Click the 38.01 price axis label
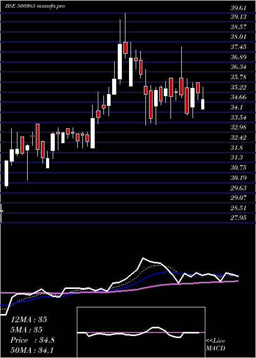This screenshot has width=256, height=358. (x=239, y=37)
